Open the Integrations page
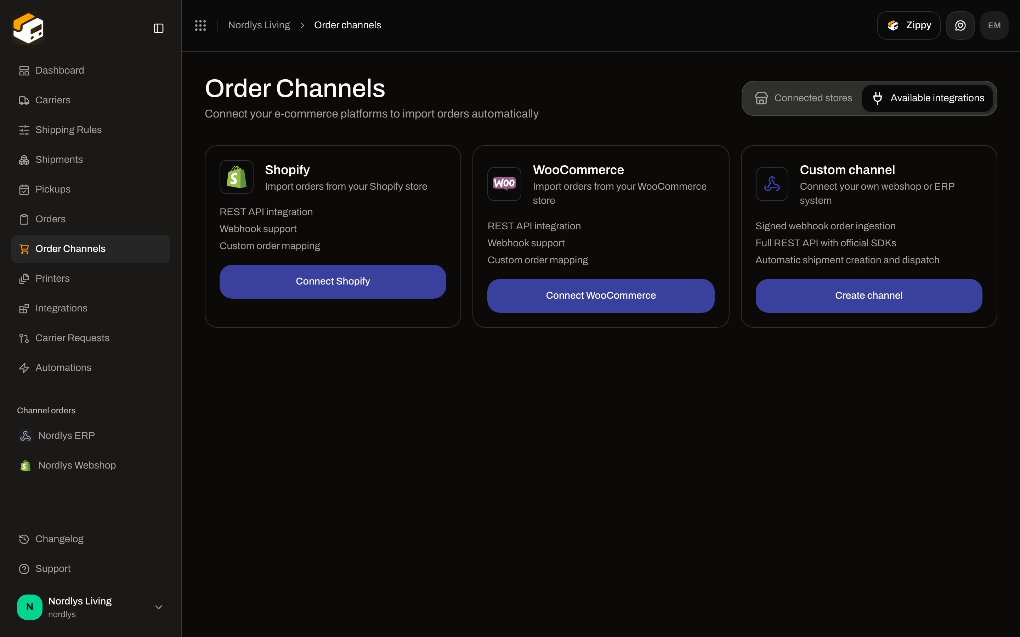The height and width of the screenshot is (637, 1020). click(x=91, y=308)
